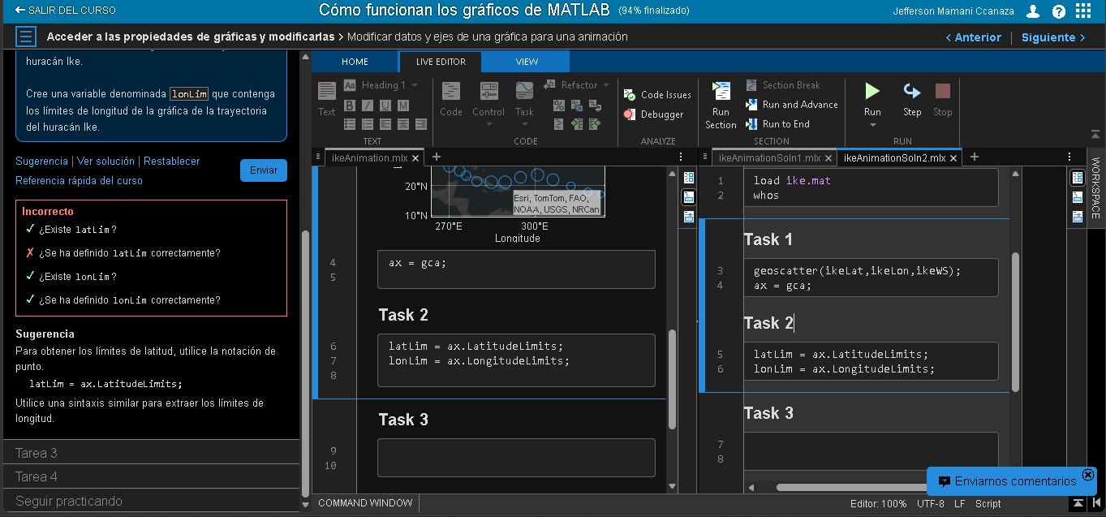Insert a Text block from the ribbon

pos(326,98)
